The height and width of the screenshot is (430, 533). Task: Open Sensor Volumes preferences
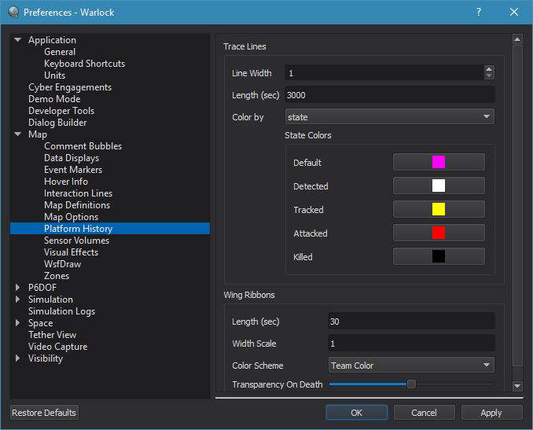click(77, 241)
